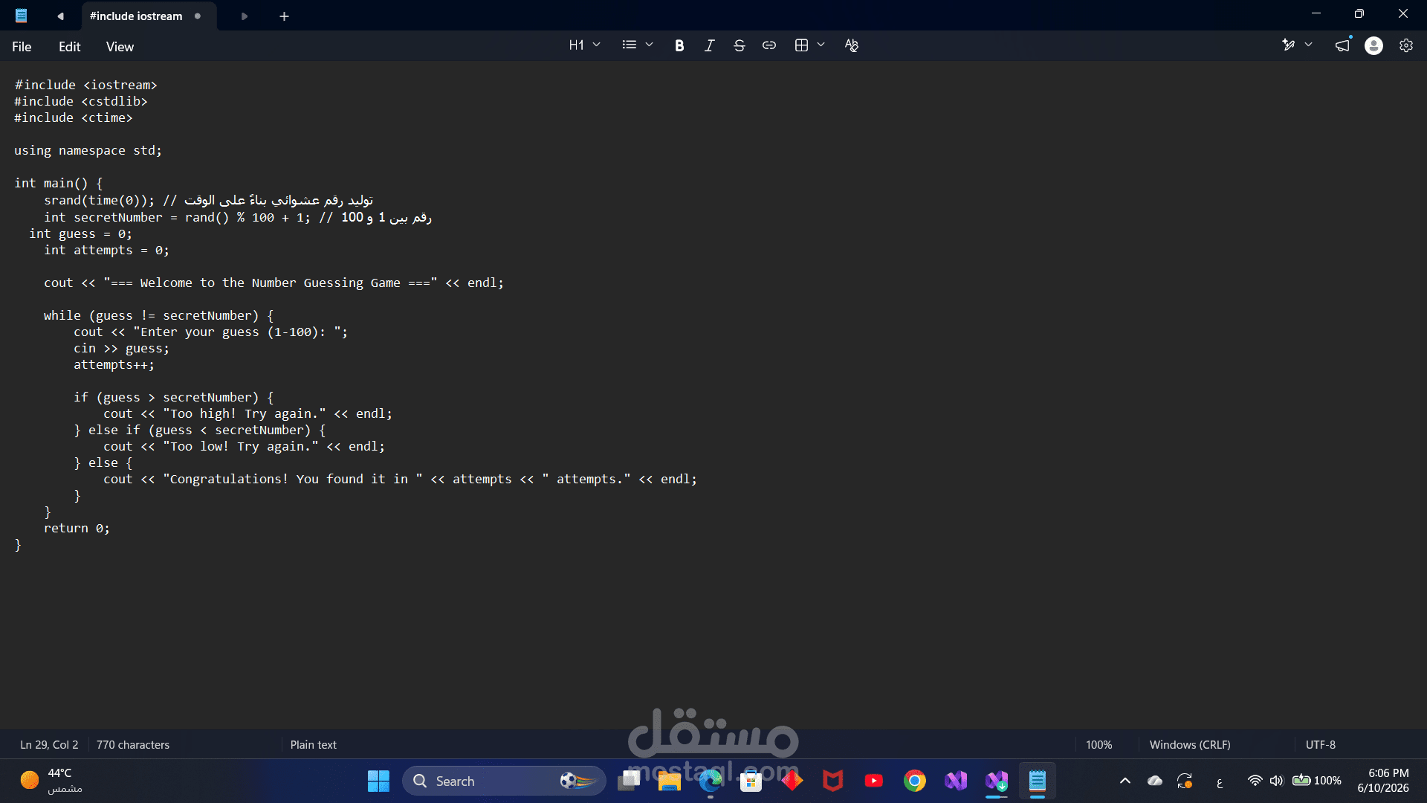This screenshot has width=1427, height=803.
Task: Insert a hyperlink
Action: tap(769, 45)
